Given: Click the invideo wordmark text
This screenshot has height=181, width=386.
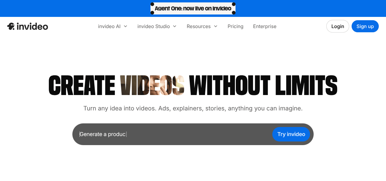Looking at the screenshot, I should point(32,27).
